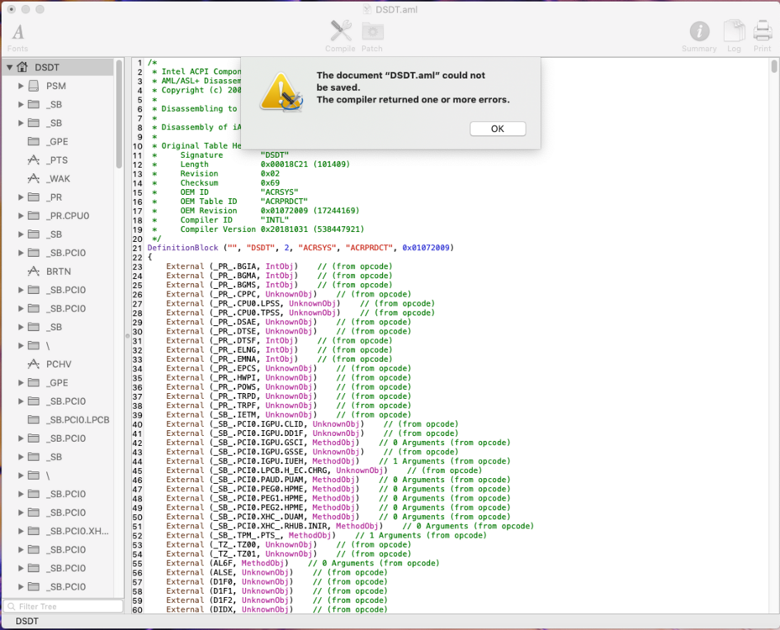Click the DefinitionBlock line in code editor
Screen dimensions: 780x630
[300, 248]
